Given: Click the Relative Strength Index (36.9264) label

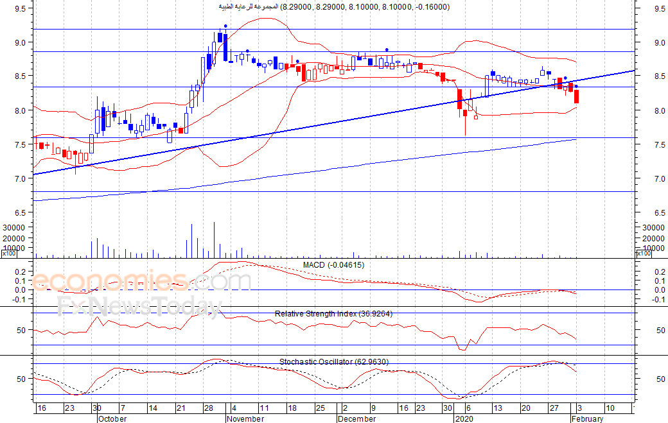Looking at the screenshot, I should click(333, 314).
